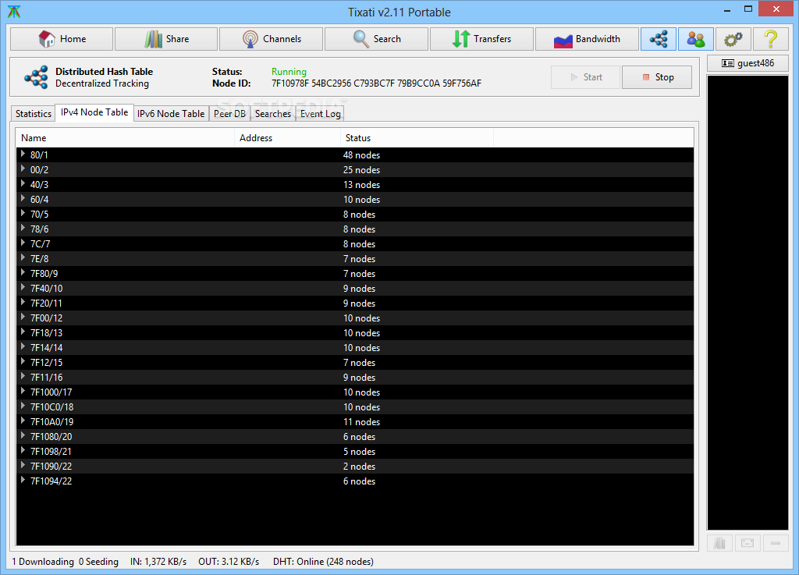The height and width of the screenshot is (575, 799).
Task: Open the Search section
Action: pos(376,39)
